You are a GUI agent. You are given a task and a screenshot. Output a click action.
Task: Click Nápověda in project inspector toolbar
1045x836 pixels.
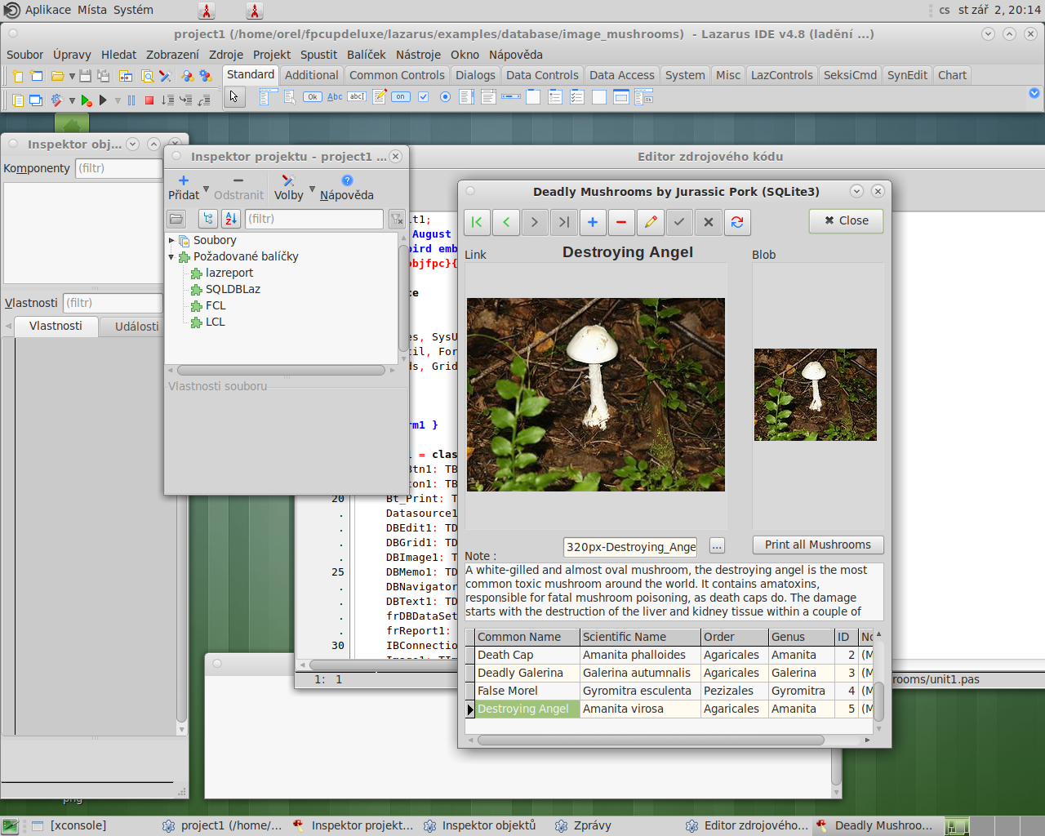pyautogui.click(x=347, y=188)
